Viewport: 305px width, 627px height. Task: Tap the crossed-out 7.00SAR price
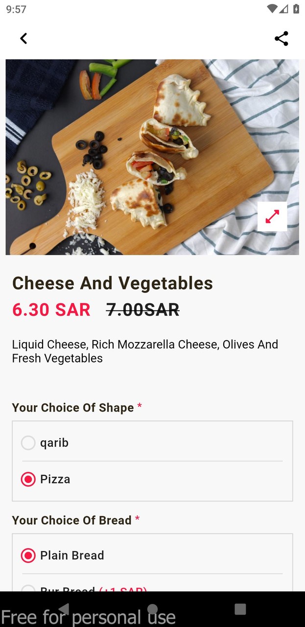coord(142,310)
